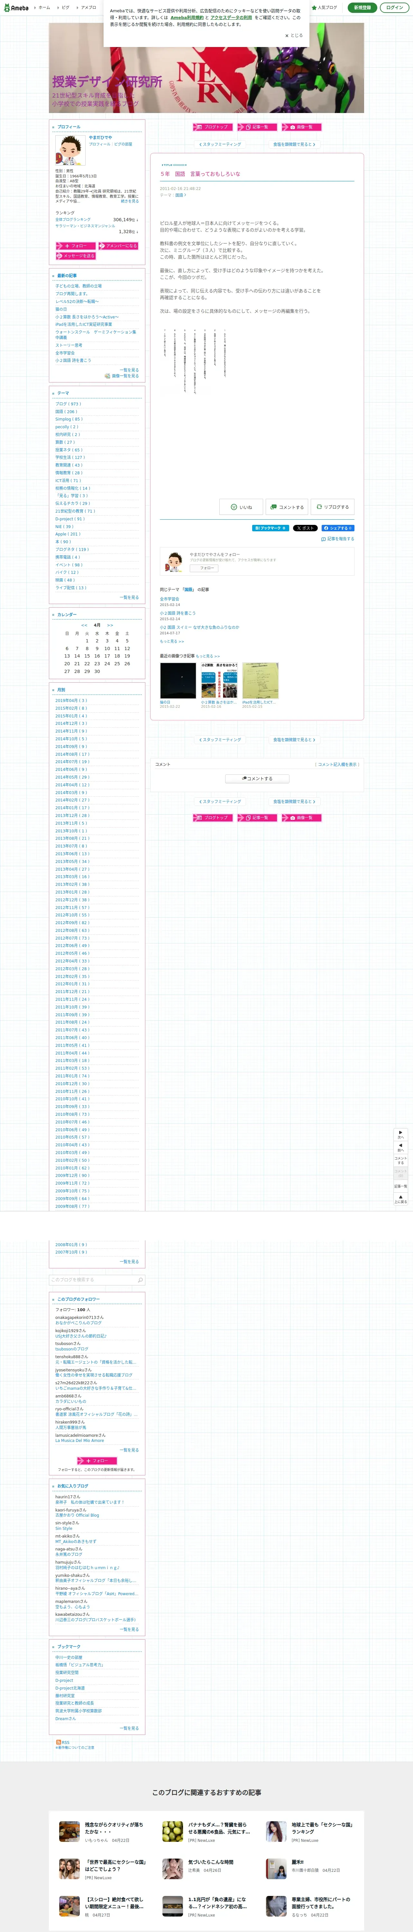
Task: Open recommended article 気づいたらこんな時間
Action: (211, 1861)
